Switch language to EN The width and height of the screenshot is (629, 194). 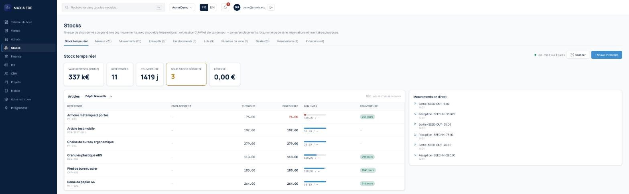[x=212, y=7]
